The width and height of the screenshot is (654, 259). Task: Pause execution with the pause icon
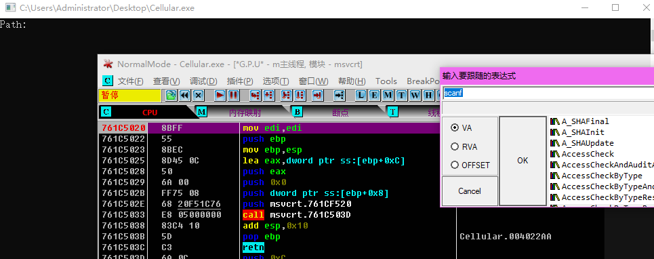pyautogui.click(x=233, y=96)
